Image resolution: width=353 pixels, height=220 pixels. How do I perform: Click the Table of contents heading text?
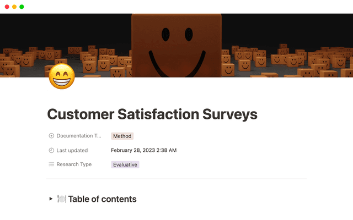pyautogui.click(x=102, y=199)
